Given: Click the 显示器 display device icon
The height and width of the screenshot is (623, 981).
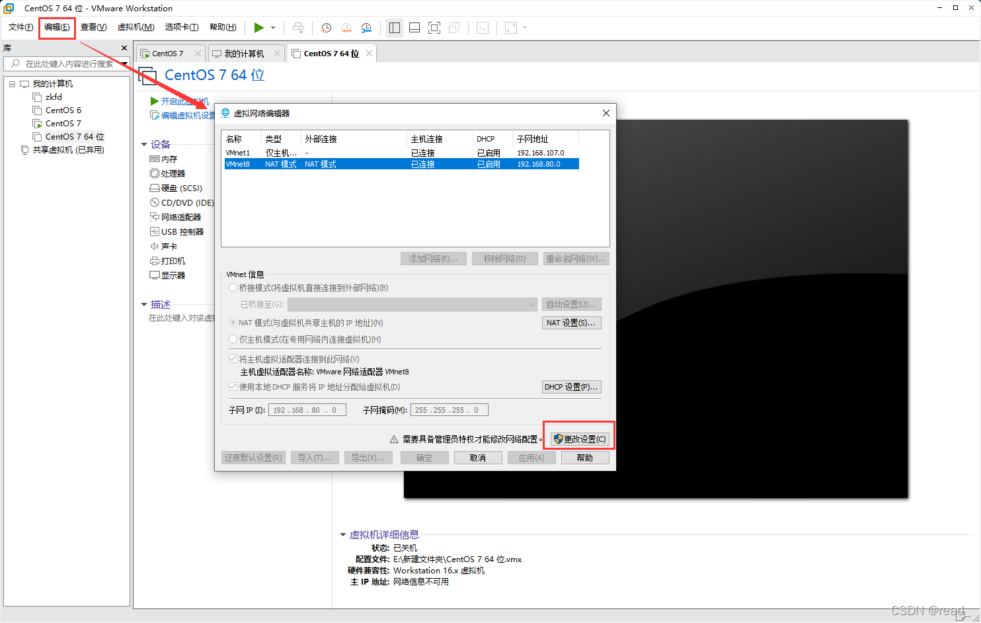Looking at the screenshot, I should 155,276.
